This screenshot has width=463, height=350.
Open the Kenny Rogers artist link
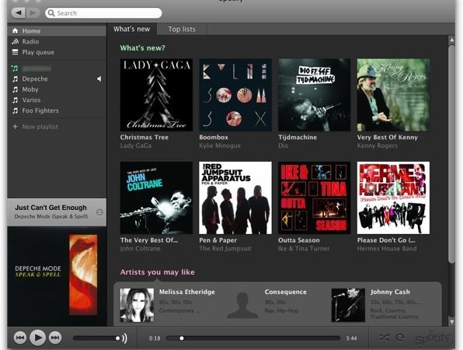tap(377, 145)
